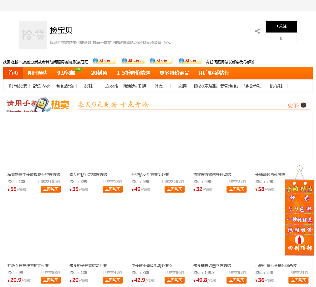Select the 女鞋 category
The height and width of the screenshot is (287, 316).
pos(88,86)
